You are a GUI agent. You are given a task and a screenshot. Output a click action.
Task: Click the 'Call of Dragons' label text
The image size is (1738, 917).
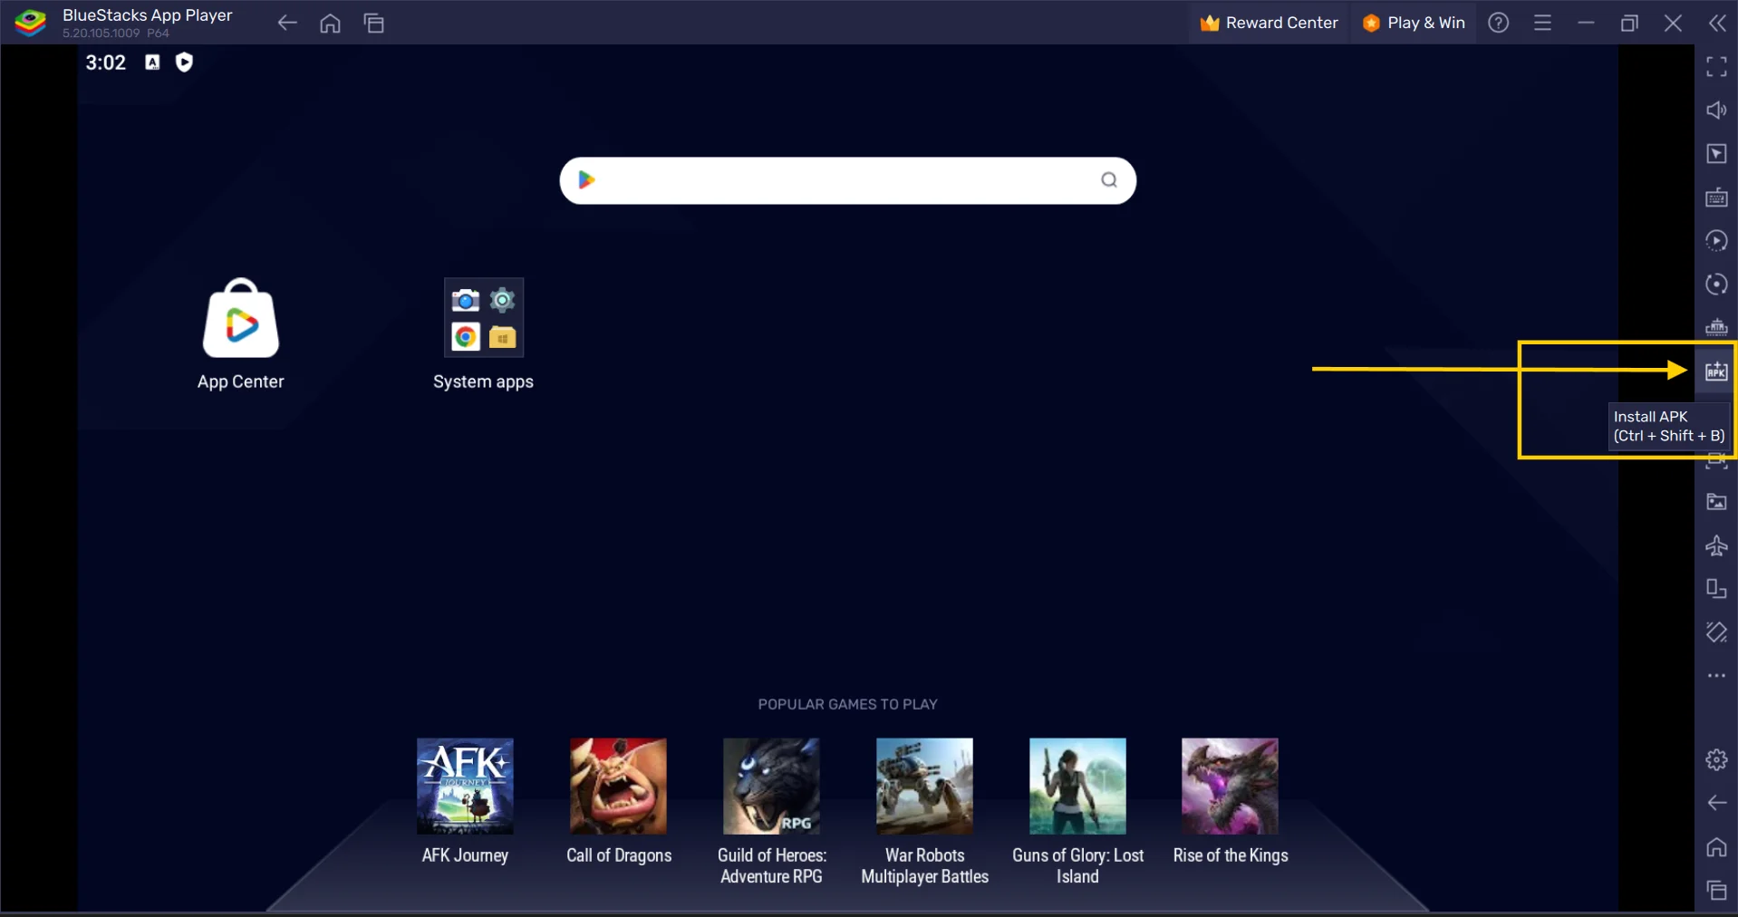(x=618, y=855)
